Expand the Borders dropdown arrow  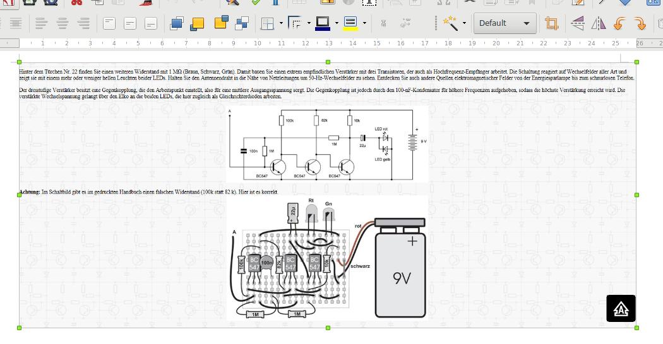point(281,23)
